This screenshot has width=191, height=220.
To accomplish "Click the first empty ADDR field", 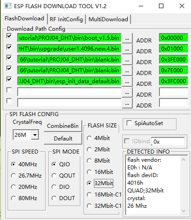I will click(x=173, y=92).
